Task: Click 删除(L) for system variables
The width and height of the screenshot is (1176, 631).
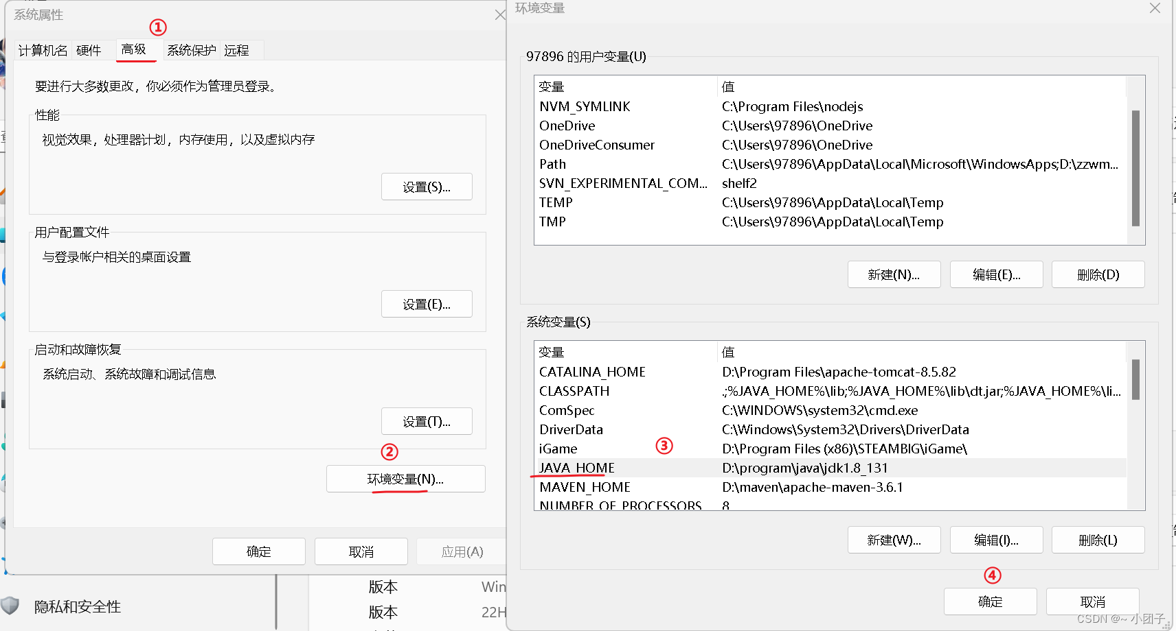Action: pyautogui.click(x=1098, y=540)
